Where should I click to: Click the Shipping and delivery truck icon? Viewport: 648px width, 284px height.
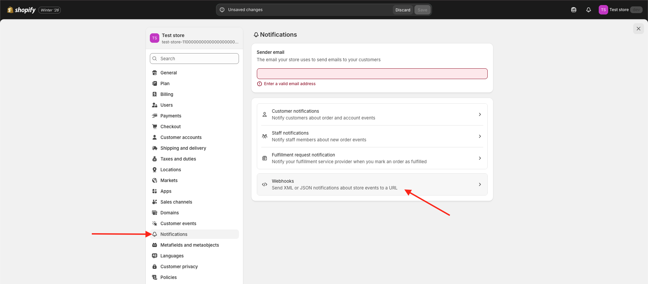(x=155, y=148)
